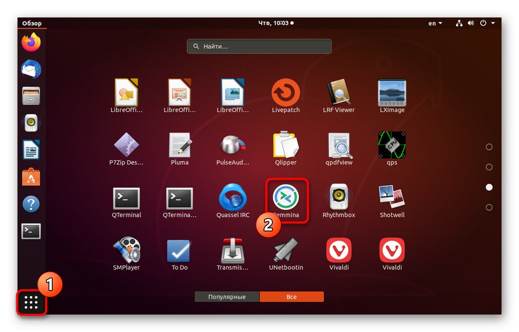
Task: Open the truncated "QTermina…" app
Action: [x=179, y=201]
